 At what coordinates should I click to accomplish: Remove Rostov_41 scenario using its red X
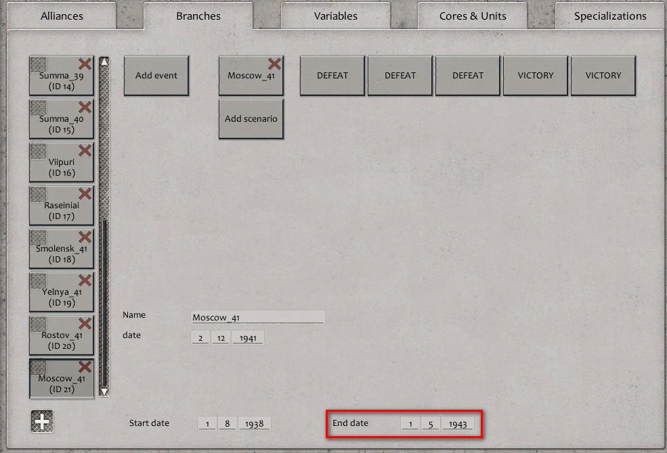85,323
